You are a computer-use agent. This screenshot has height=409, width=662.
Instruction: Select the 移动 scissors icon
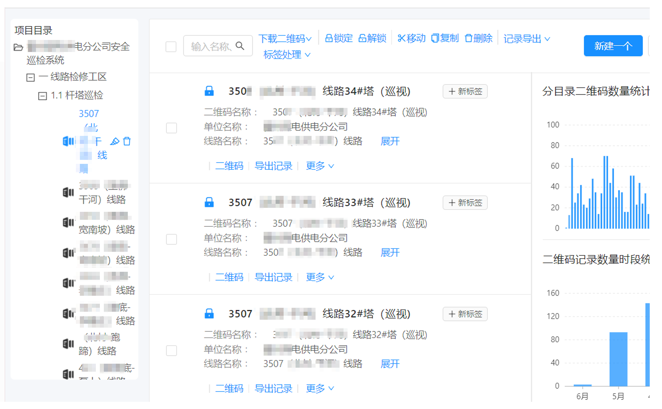(x=401, y=38)
